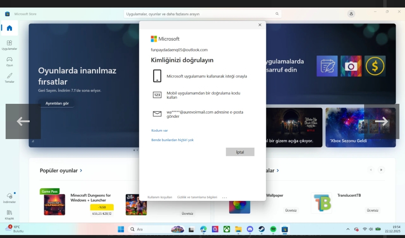Image resolution: width=405 pixels, height=238 pixels.
Task: Click the camera app icon on the banner
Action: point(351,66)
